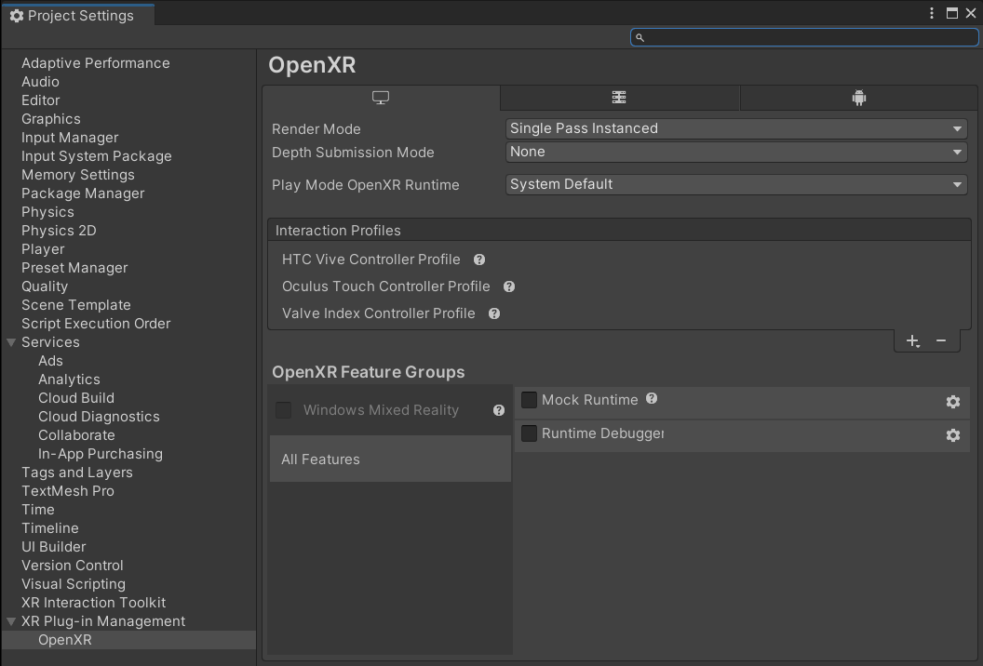
Task: Open Mock Runtime settings gear
Action: pos(952,402)
